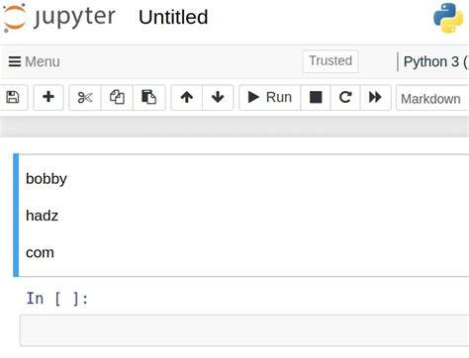Interrupt the kernel with the stop square
Image resolution: width=469 pixels, height=358 pixels.
click(316, 98)
